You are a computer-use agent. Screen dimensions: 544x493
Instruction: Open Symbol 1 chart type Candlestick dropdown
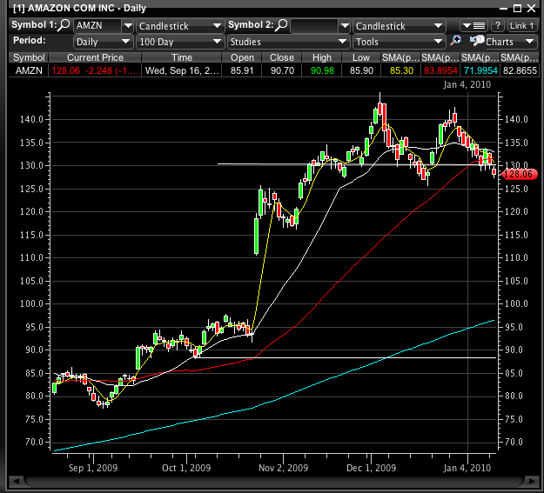click(181, 26)
